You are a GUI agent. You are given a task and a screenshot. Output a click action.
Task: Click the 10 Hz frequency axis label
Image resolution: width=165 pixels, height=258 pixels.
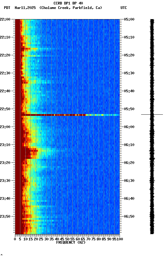[x=25, y=239]
